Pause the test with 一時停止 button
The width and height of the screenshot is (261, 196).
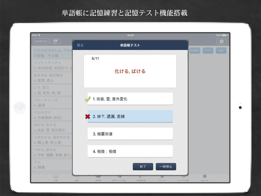click(x=166, y=167)
